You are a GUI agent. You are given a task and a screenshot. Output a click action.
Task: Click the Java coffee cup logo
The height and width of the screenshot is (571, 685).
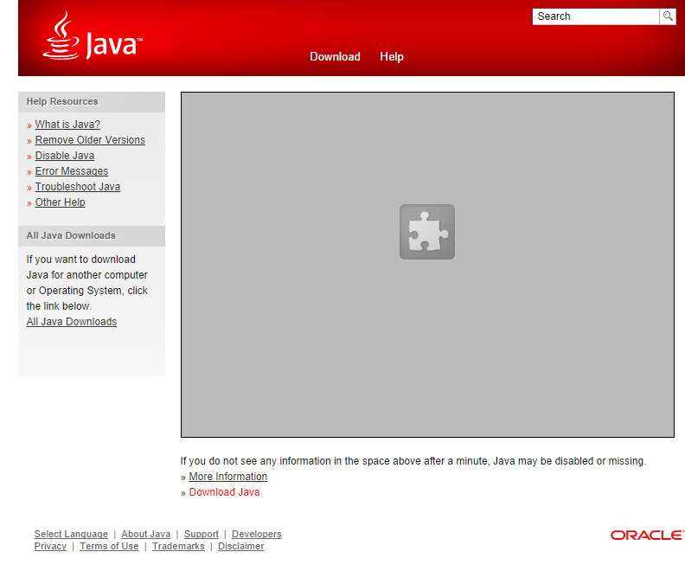(93, 35)
